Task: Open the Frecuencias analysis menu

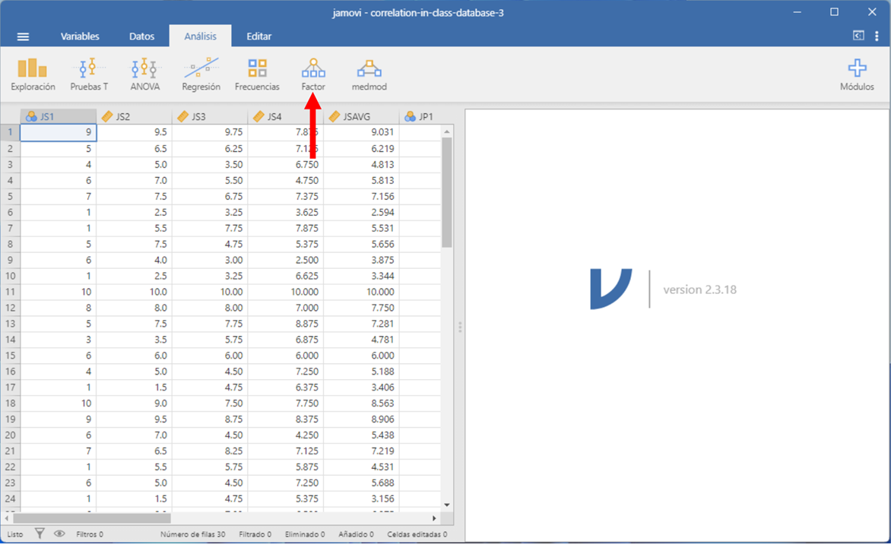Action: (257, 74)
